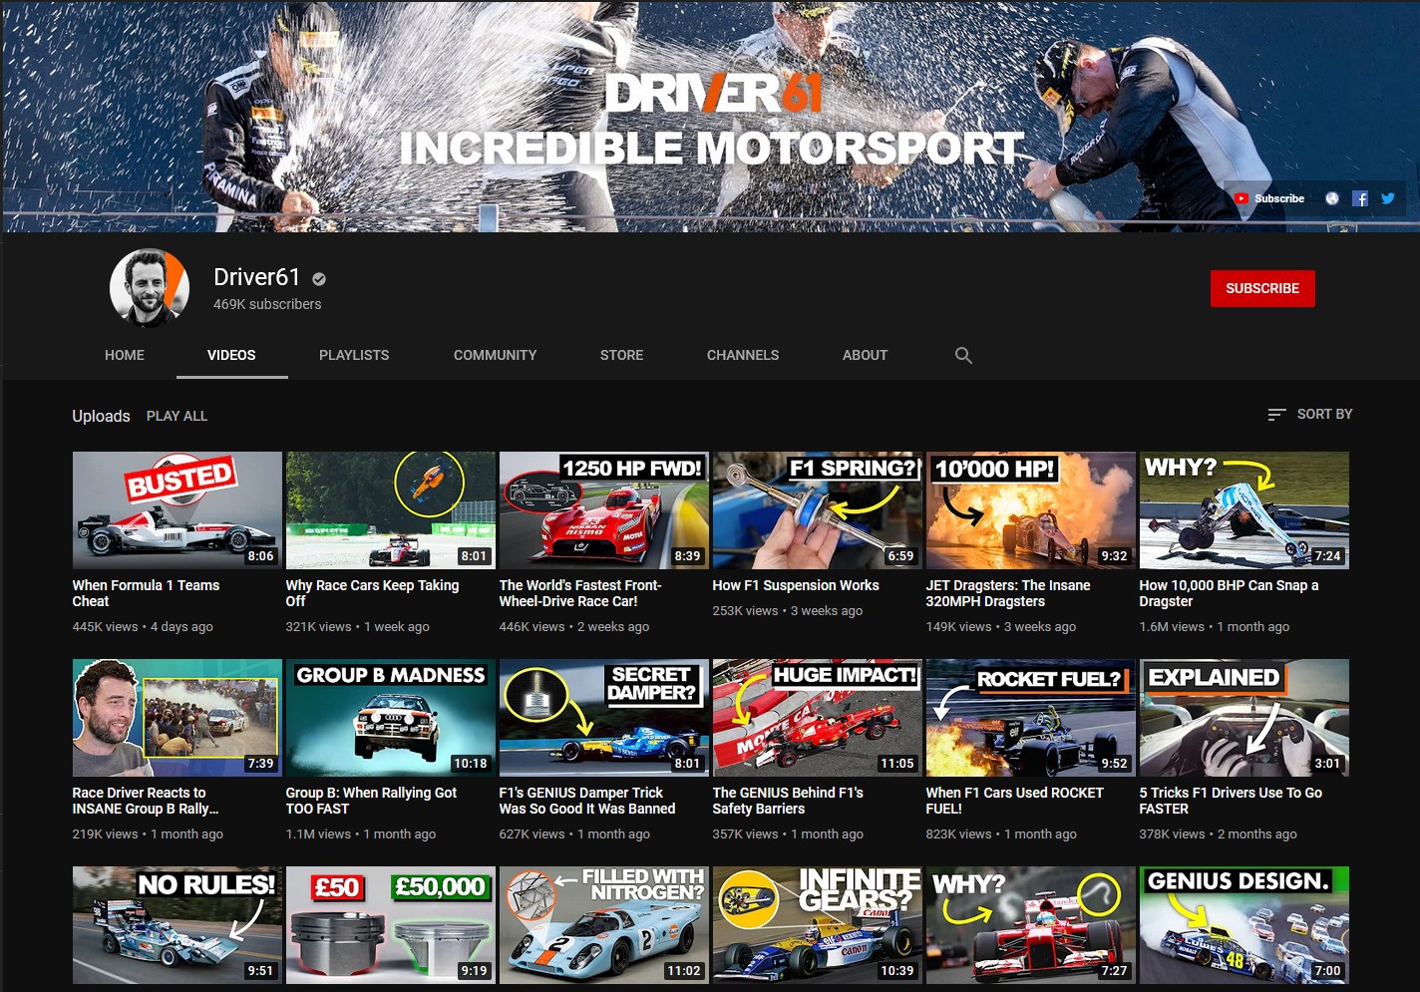Open the '1250 HP FWD!' thumbnail

[603, 510]
